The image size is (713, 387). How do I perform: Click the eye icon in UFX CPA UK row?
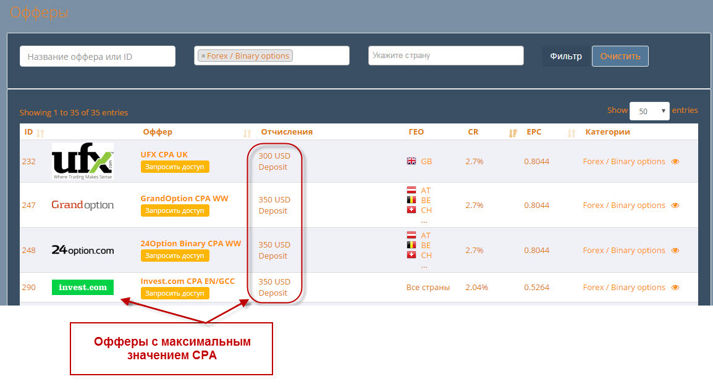[675, 162]
